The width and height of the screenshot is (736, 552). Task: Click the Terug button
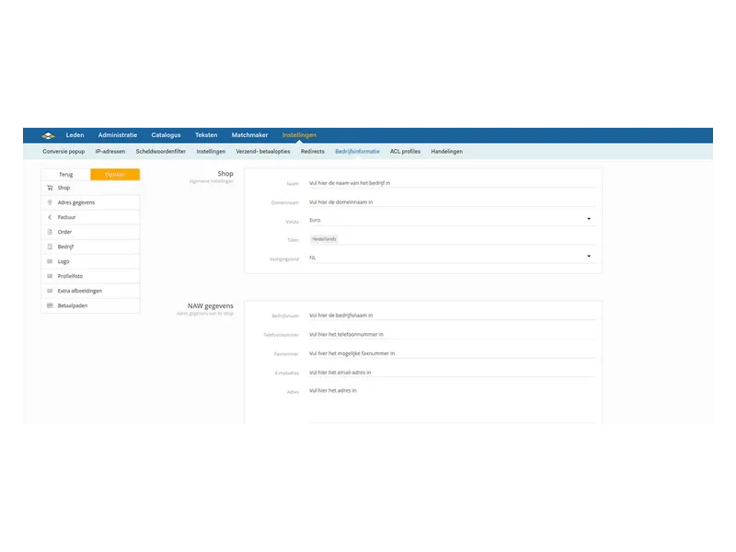66,175
